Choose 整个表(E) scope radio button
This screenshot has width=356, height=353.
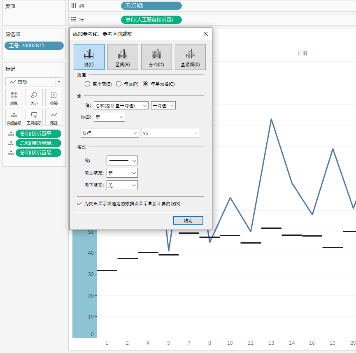87,84
